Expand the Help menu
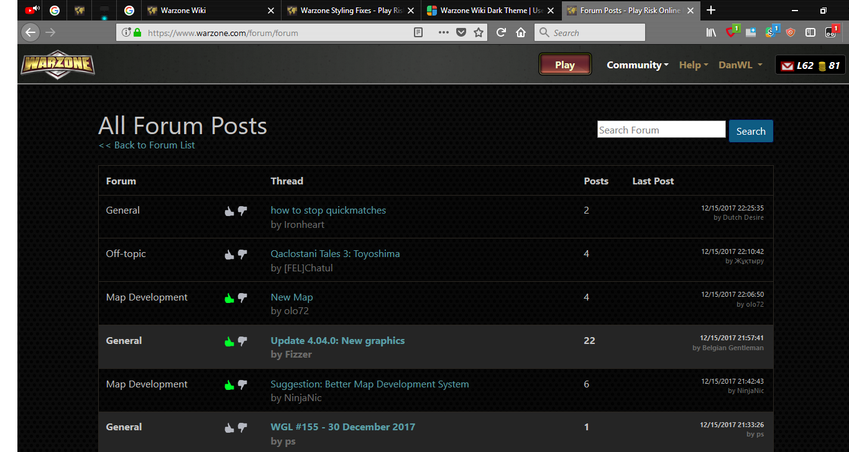 (x=693, y=65)
